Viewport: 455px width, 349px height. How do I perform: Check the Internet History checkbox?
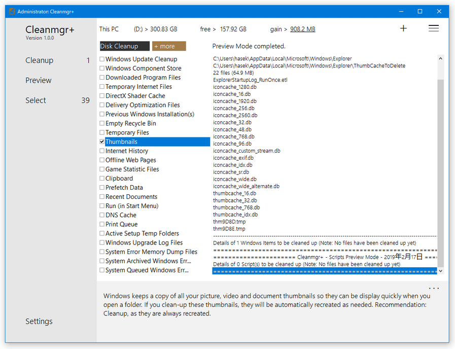pyautogui.click(x=102, y=151)
